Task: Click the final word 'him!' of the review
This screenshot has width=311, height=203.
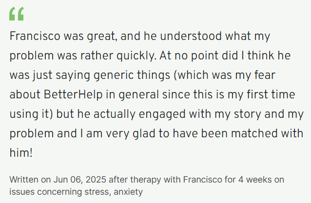Action: coord(21,153)
